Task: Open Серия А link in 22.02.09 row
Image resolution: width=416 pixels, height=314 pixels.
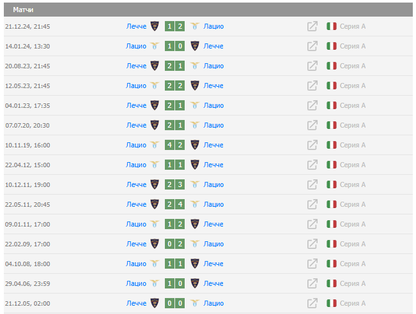Action: 353,244
